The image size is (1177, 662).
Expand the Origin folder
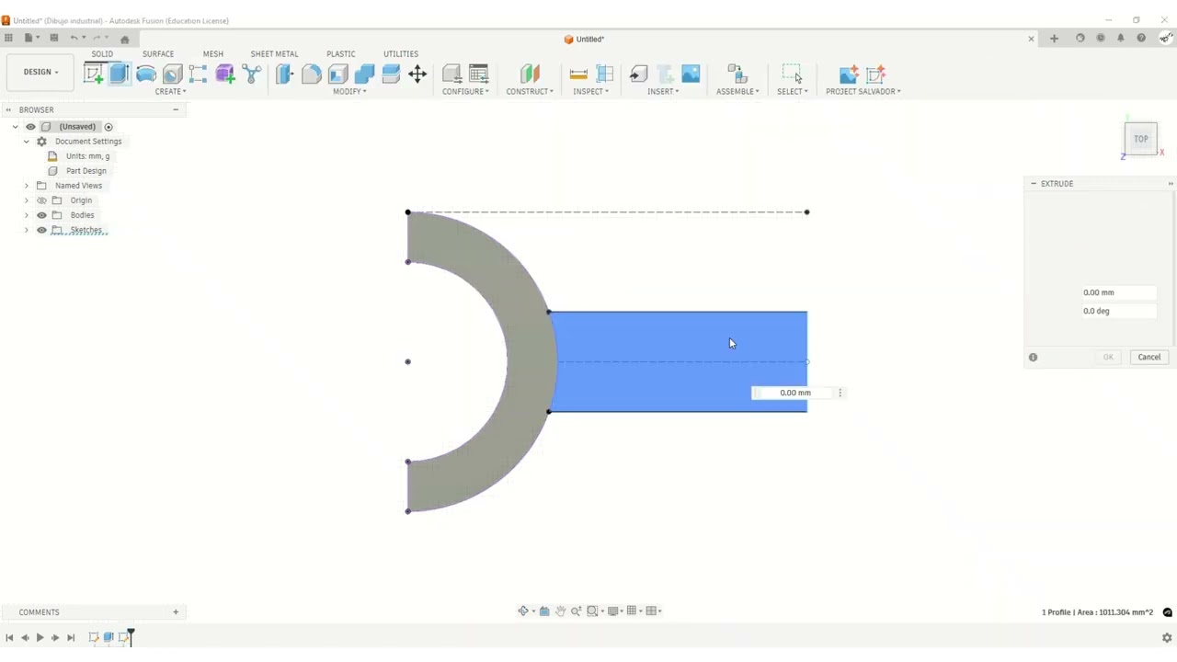pyautogui.click(x=26, y=200)
